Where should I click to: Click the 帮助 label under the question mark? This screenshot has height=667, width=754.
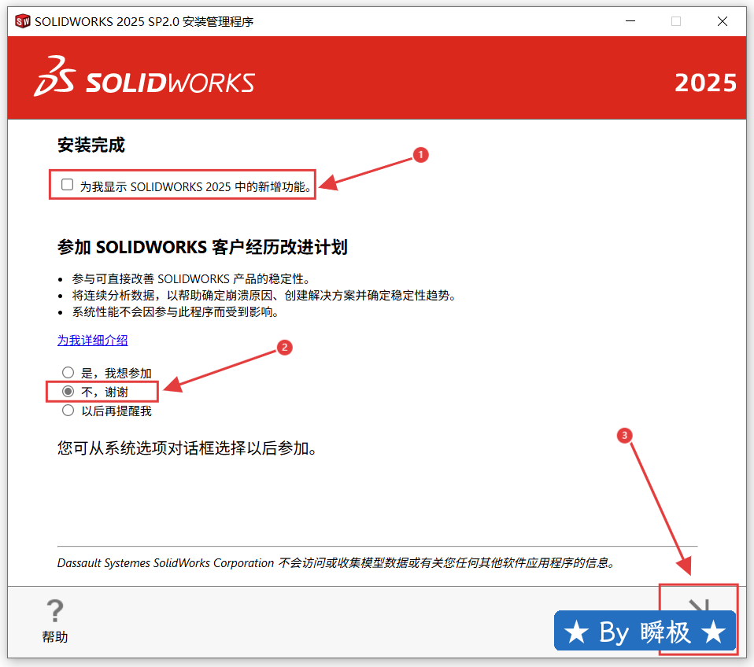point(54,637)
